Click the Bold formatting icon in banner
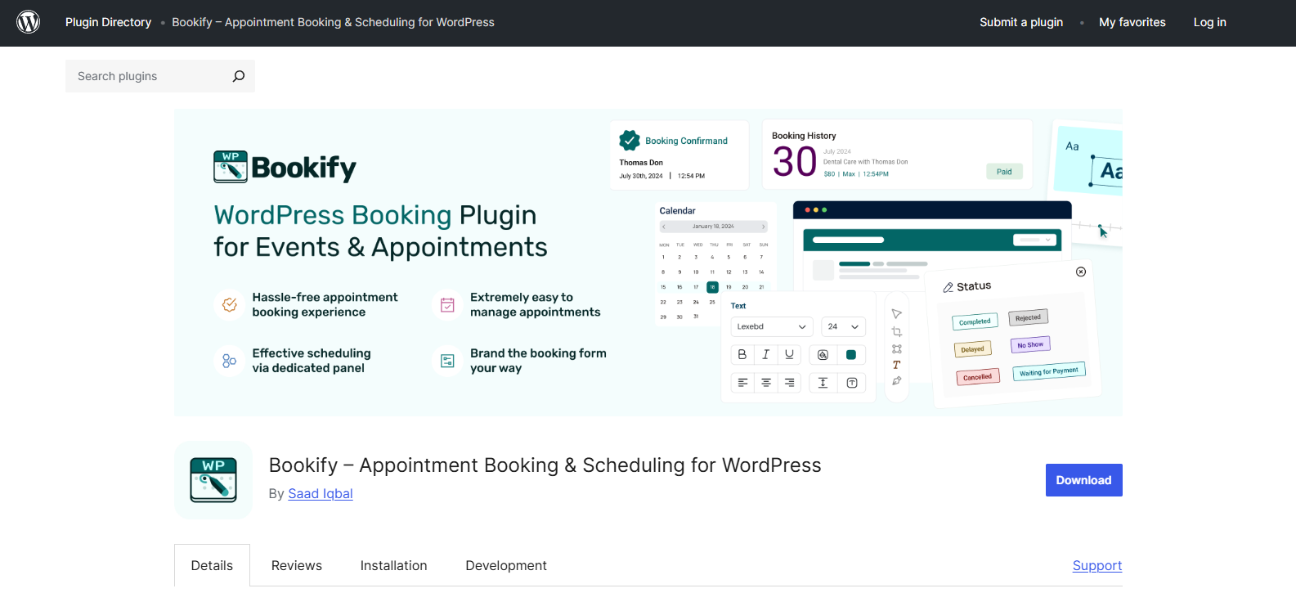The width and height of the screenshot is (1296, 593). pyautogui.click(x=742, y=354)
